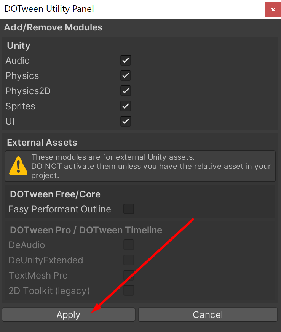Enable the DeUnityExtended checkbox

tap(128, 260)
